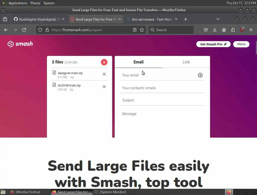Open the Firefox downloads panel
Viewport: 257px width, 195px height.
pyautogui.click(x=215, y=30)
